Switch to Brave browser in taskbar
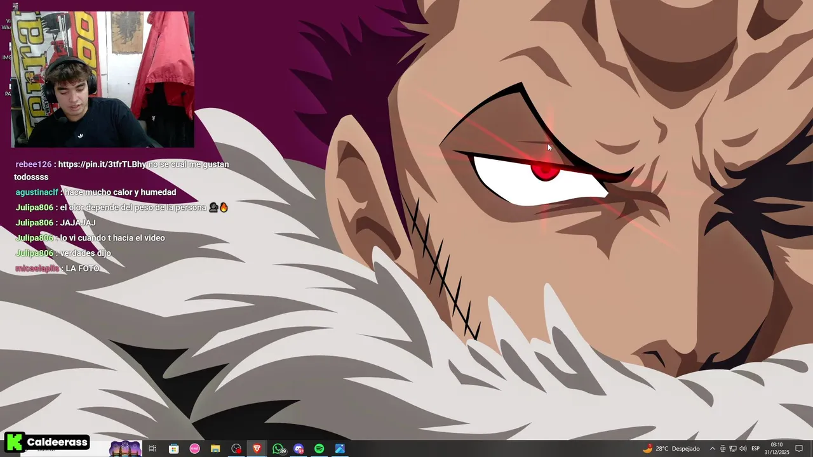This screenshot has height=457, width=813. (257, 449)
